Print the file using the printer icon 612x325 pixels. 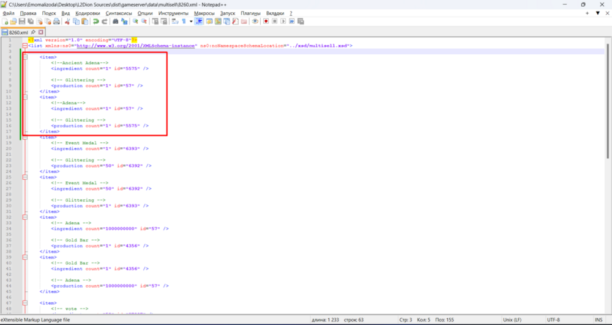pos(56,21)
